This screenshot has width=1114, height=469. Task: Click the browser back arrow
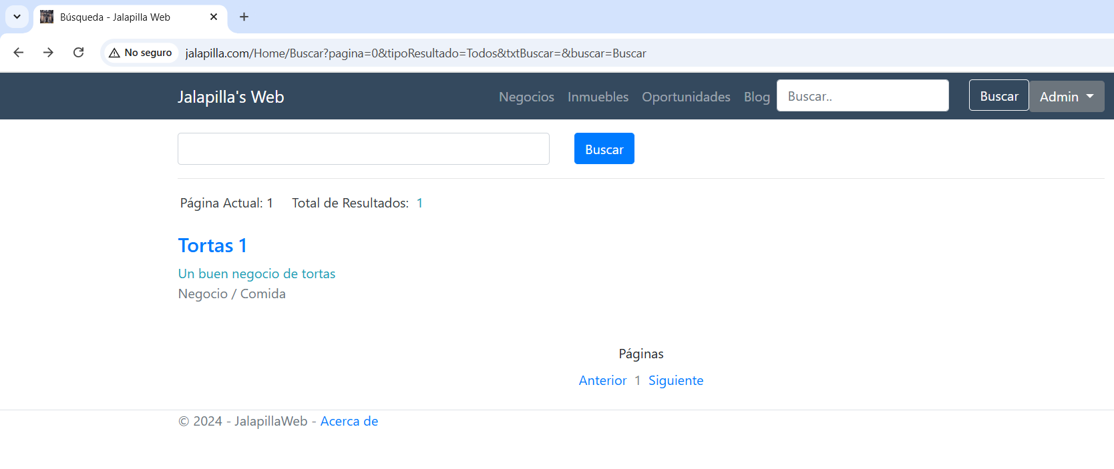[x=19, y=53]
